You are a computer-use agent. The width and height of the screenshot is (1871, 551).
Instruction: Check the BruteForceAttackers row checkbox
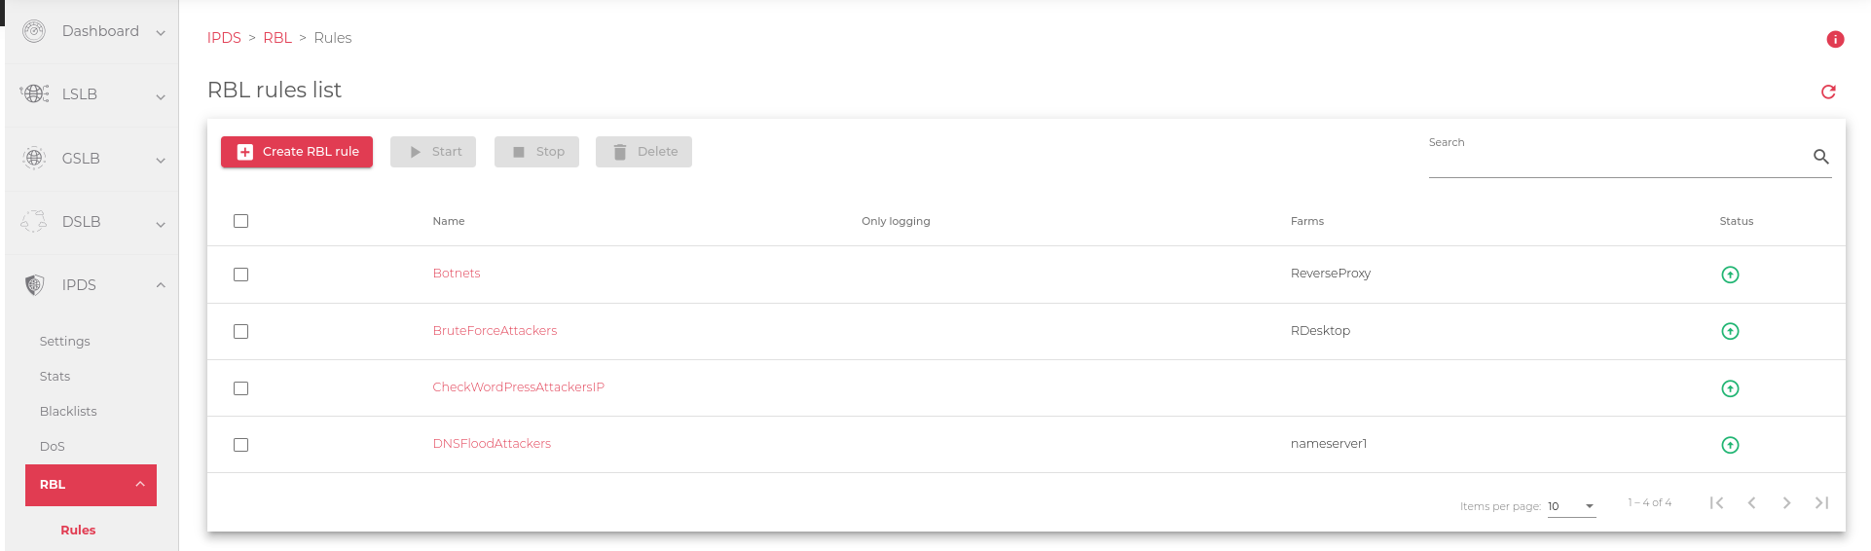point(241,331)
